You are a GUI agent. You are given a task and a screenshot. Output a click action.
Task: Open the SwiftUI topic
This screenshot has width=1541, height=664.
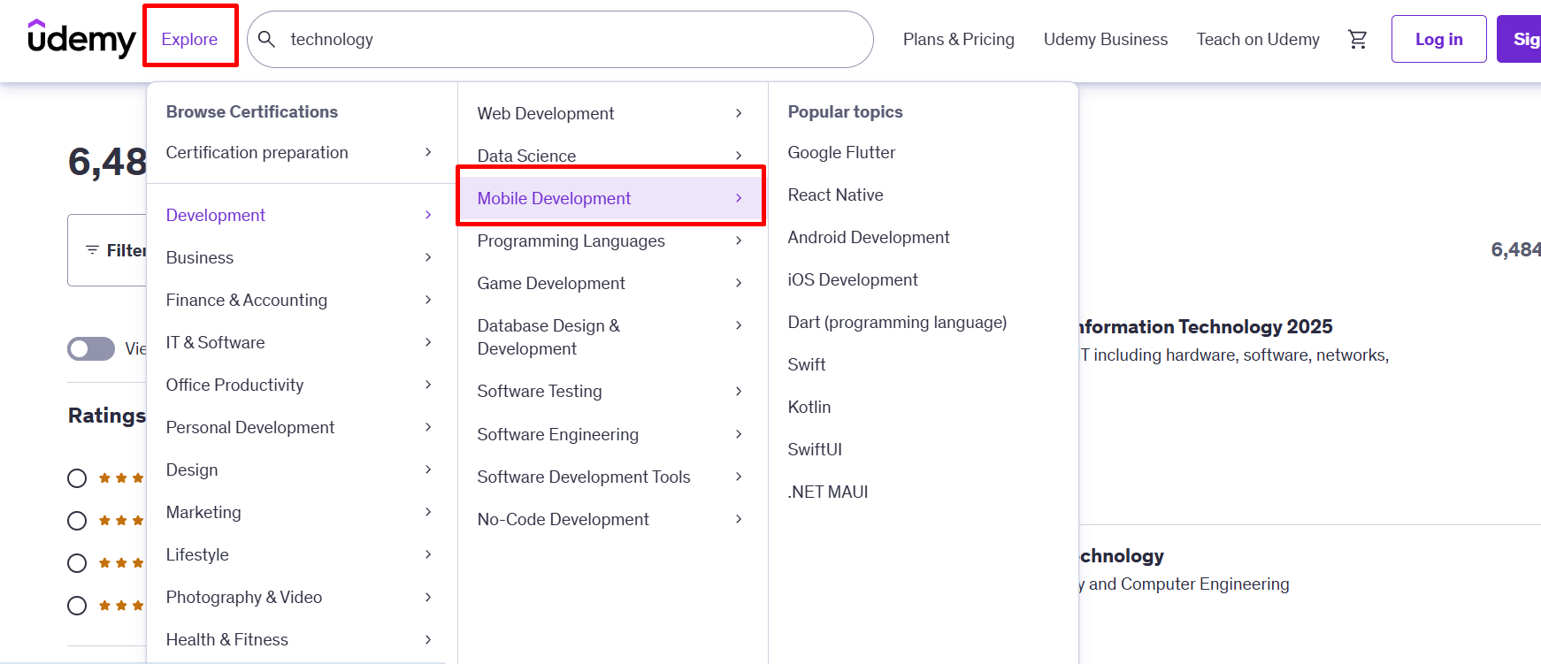click(x=815, y=449)
